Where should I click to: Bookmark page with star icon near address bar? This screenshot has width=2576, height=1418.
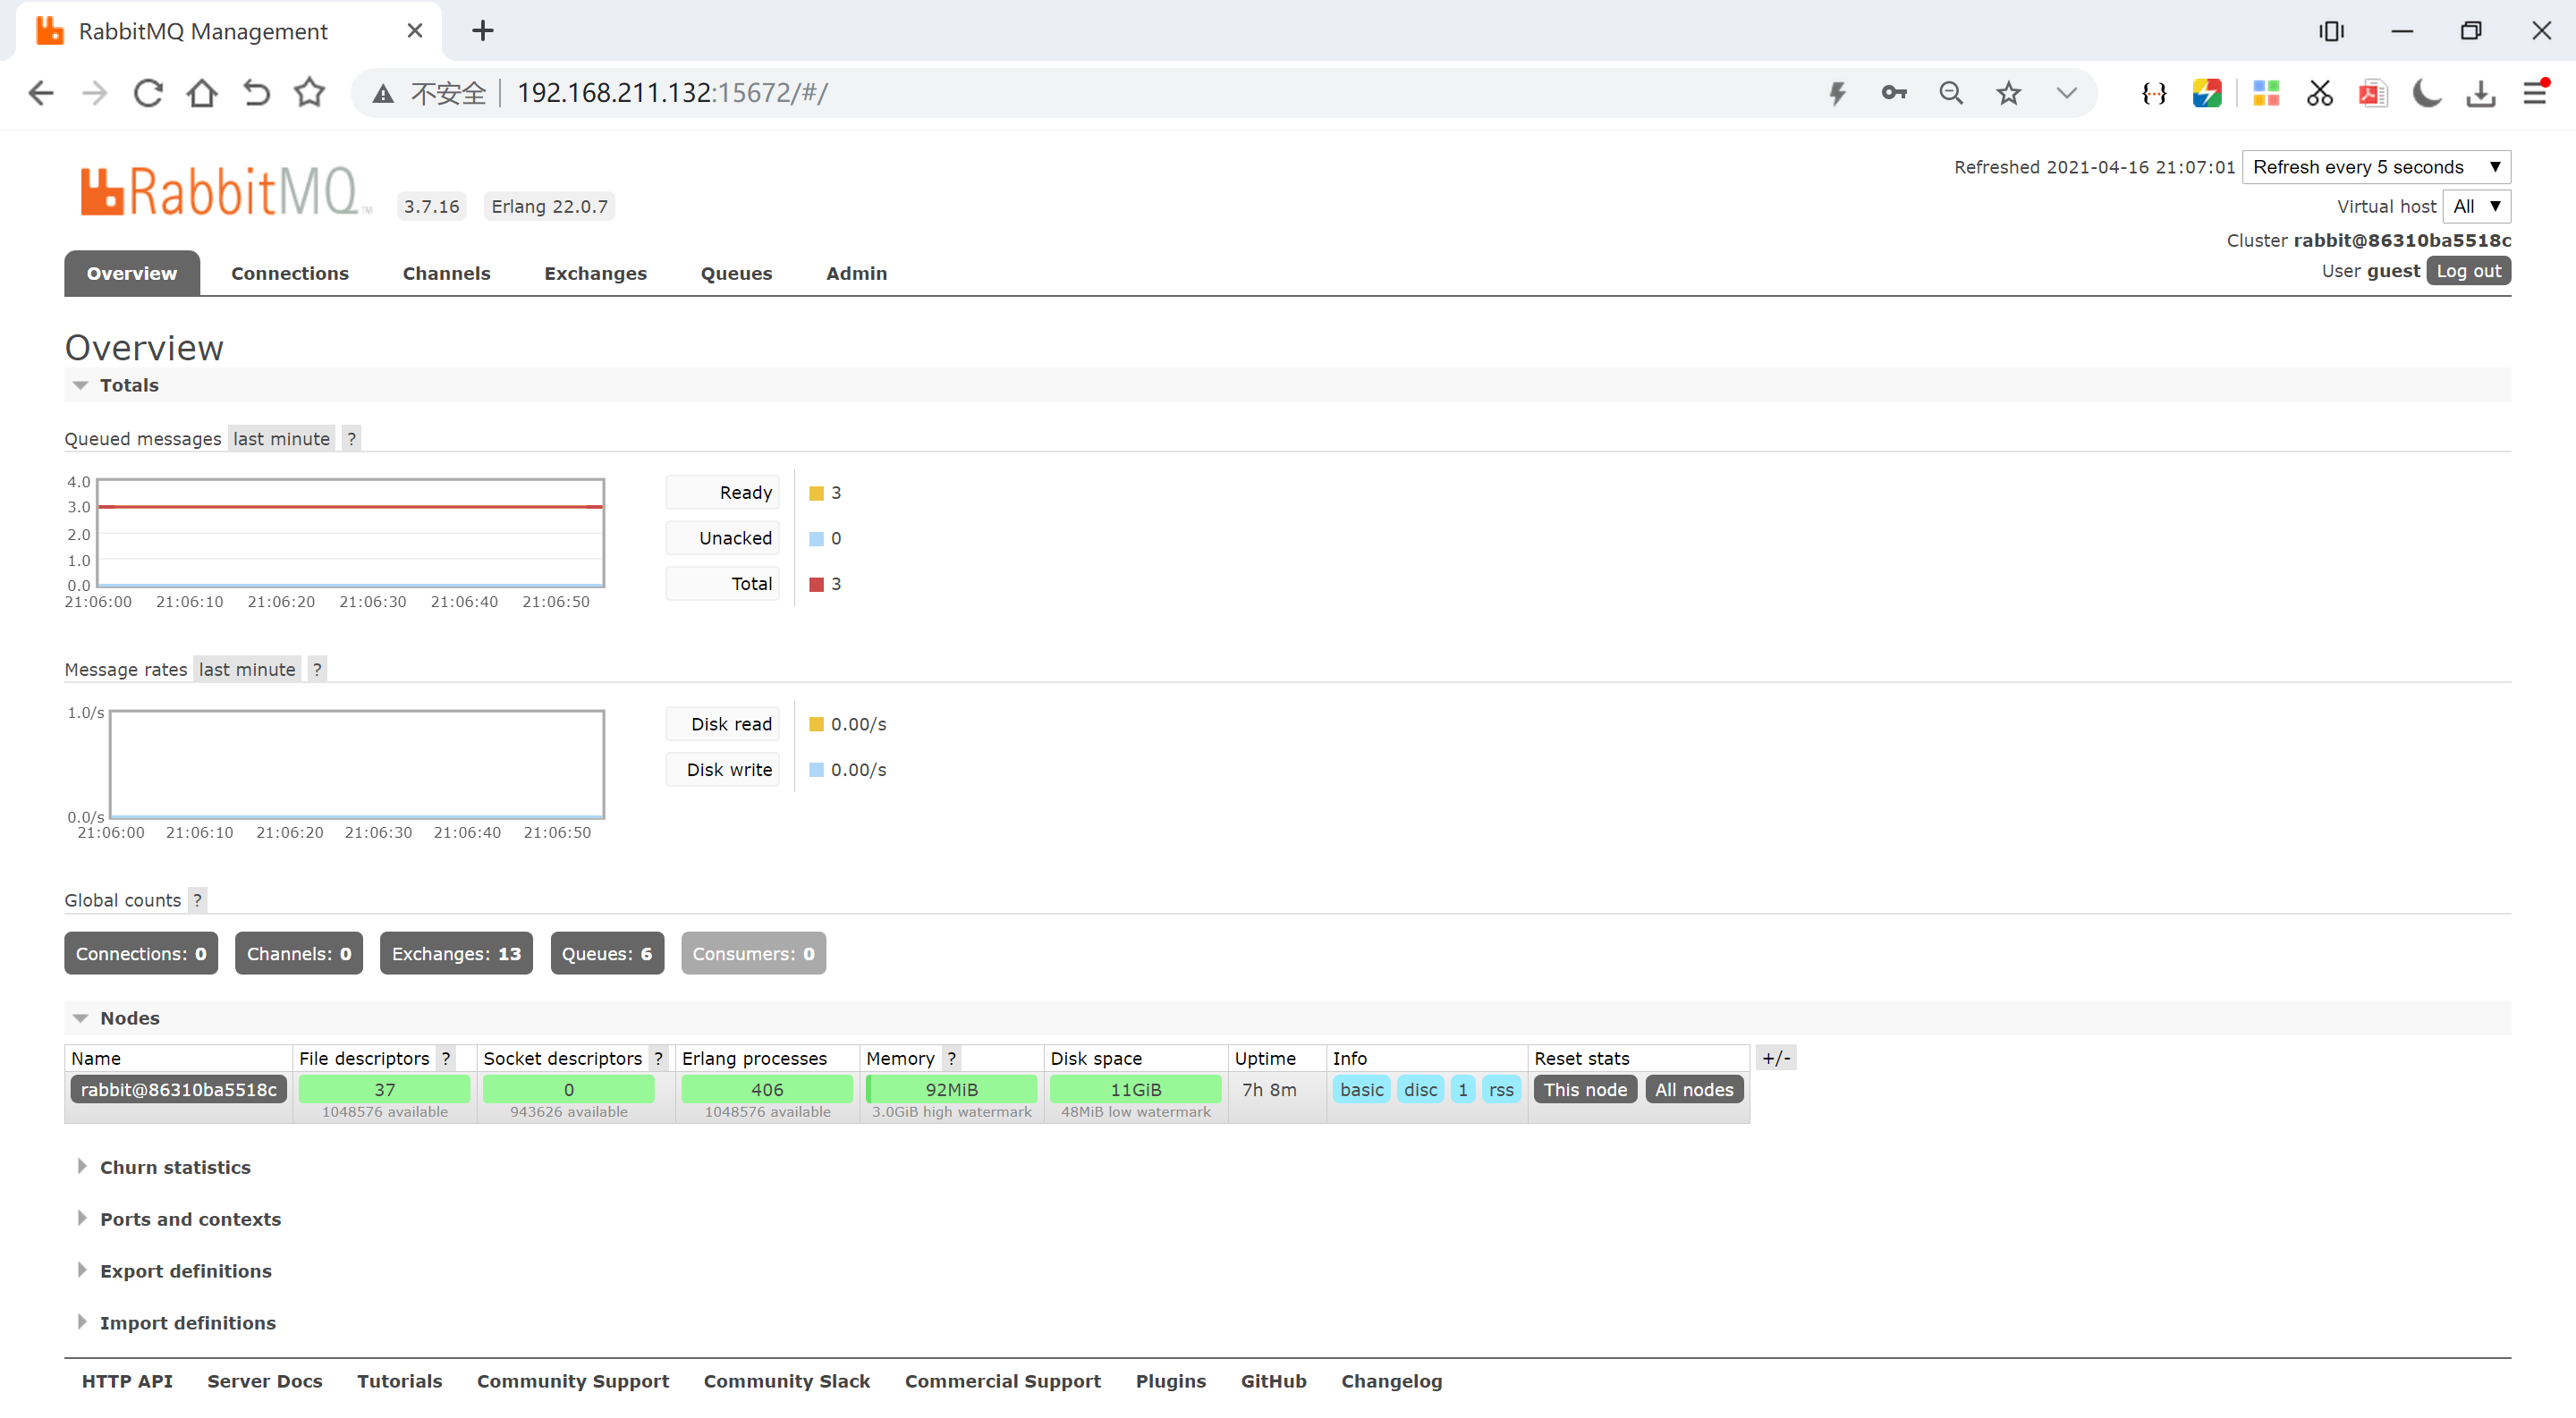pyautogui.click(x=310, y=93)
